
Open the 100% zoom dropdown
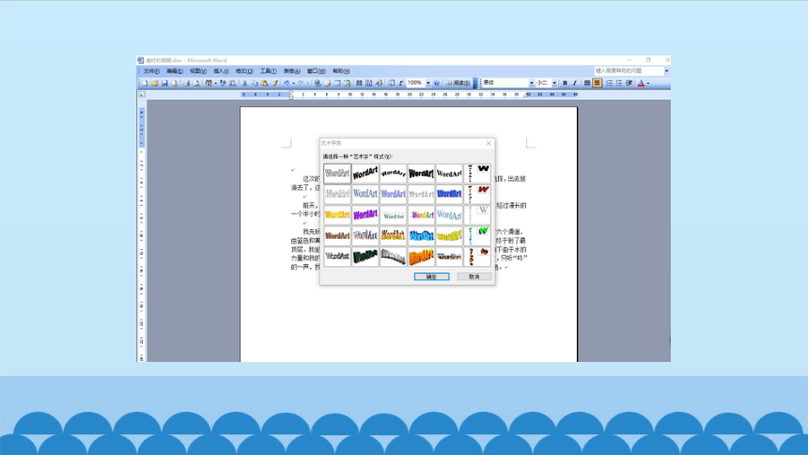[x=427, y=83]
